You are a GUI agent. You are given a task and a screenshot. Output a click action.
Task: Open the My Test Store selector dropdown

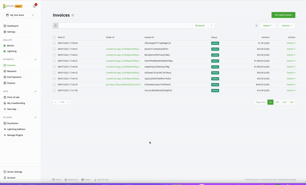point(20,15)
